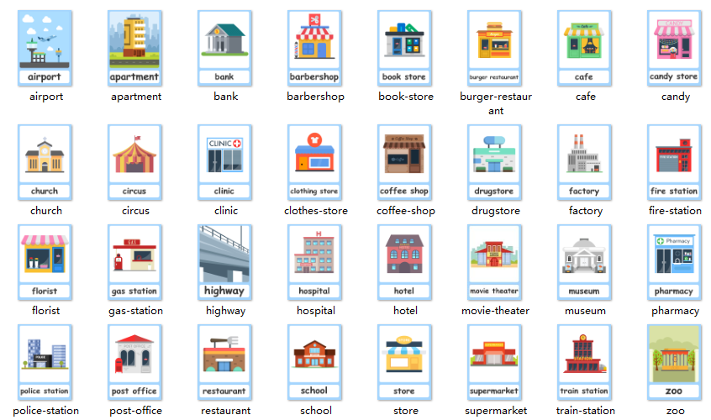711x420 pixels.
Task: Choose the clinic flashcard icon
Action: coord(224,163)
